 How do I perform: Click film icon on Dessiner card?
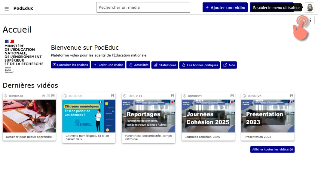pos(53,96)
